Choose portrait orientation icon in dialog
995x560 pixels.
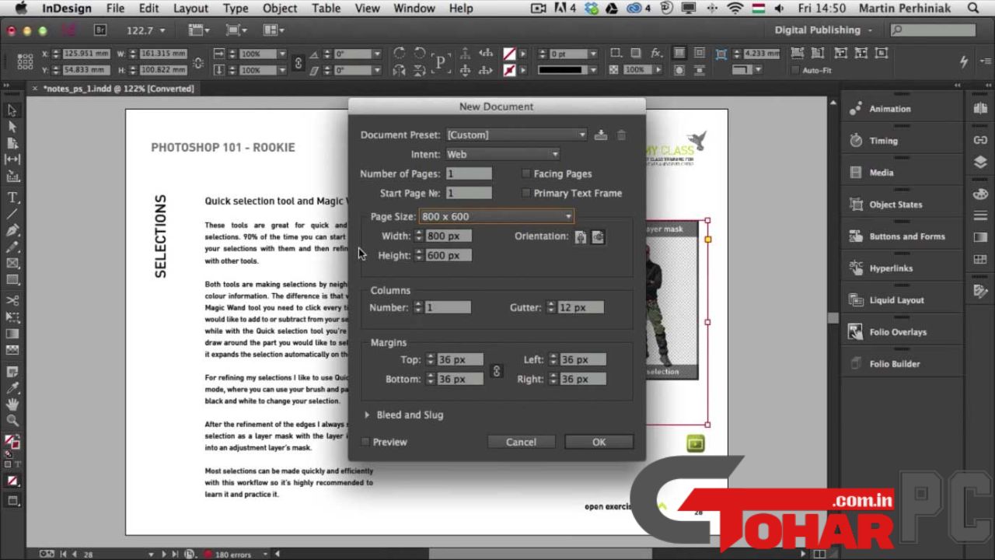click(x=581, y=237)
